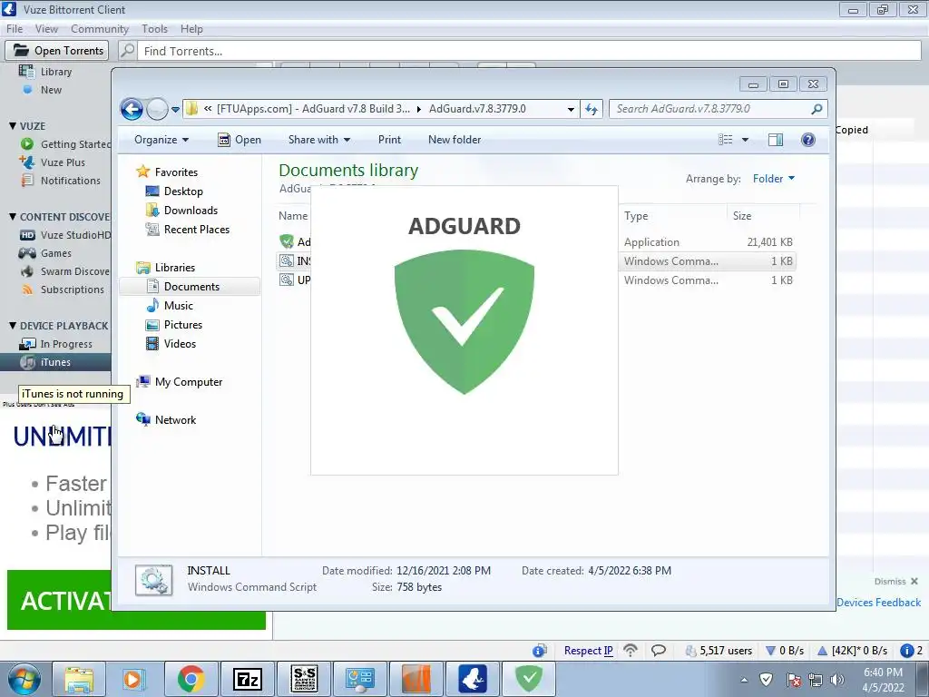Image resolution: width=929 pixels, height=697 pixels.
Task: Click the Find Torrents magnifier icon
Action: [x=127, y=51]
